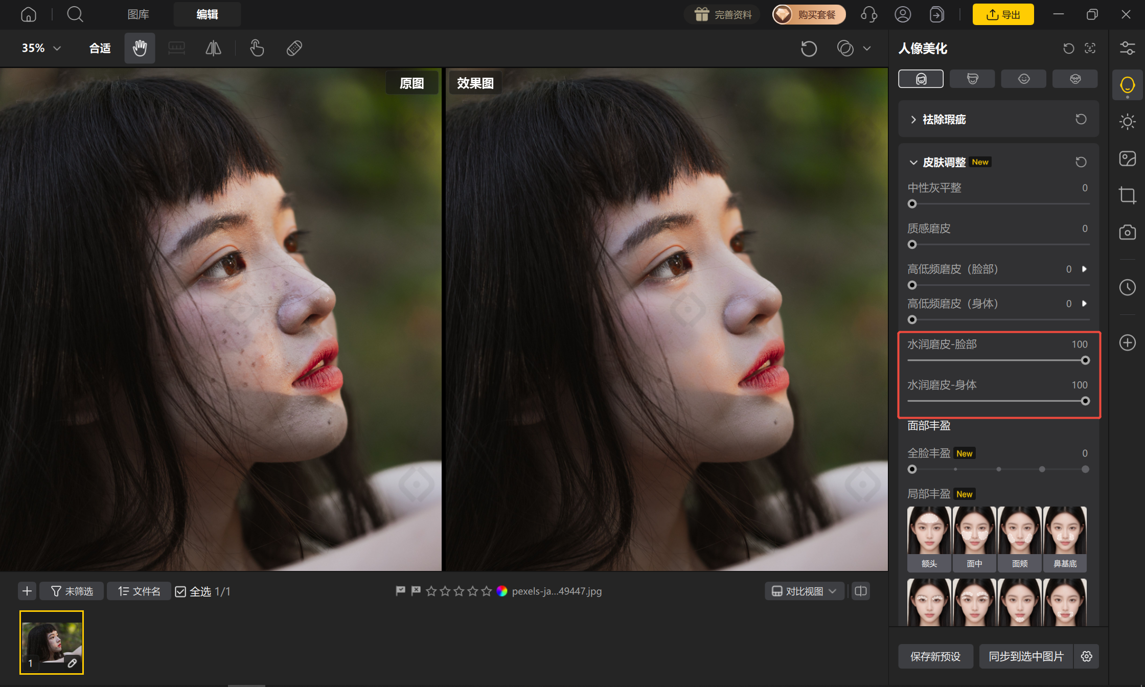Image resolution: width=1145 pixels, height=687 pixels.
Task: Open the customer support headset icon
Action: (x=869, y=14)
